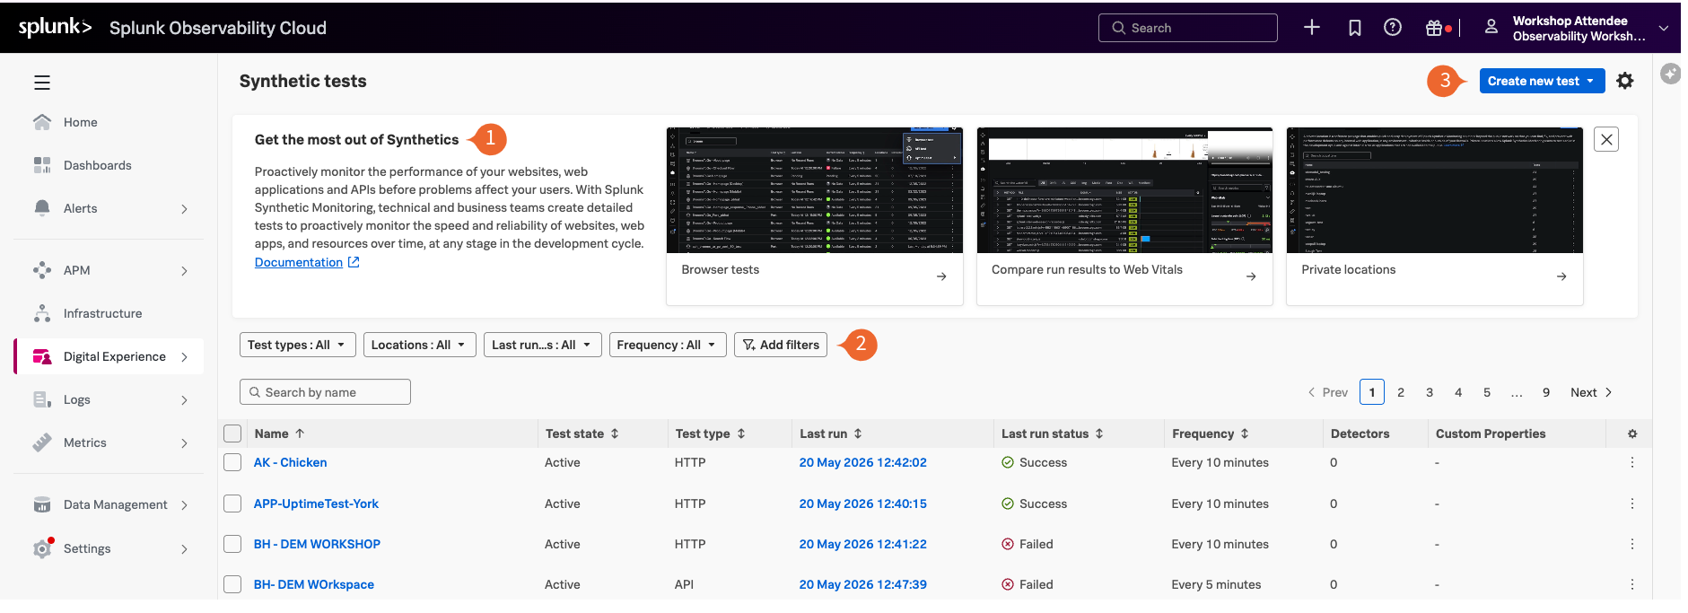Open the gift what's new icon
Screen dimensions: 1688x613
click(x=1434, y=28)
